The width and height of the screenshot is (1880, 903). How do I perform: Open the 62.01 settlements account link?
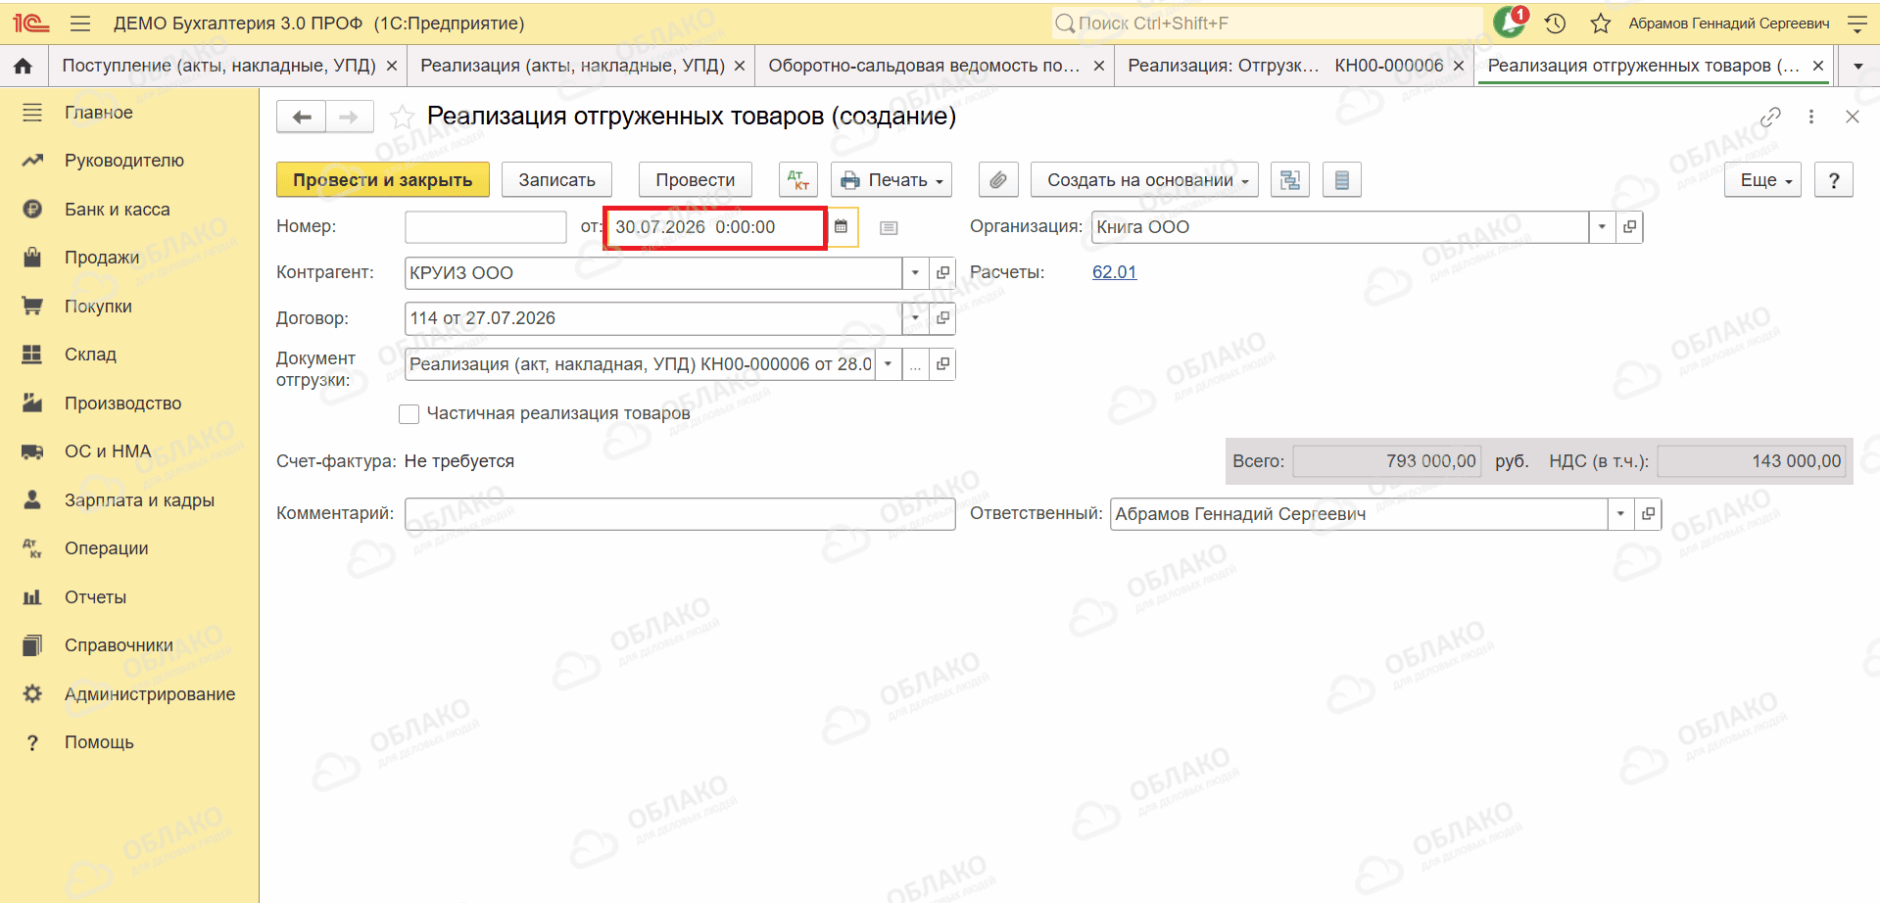(x=1115, y=272)
